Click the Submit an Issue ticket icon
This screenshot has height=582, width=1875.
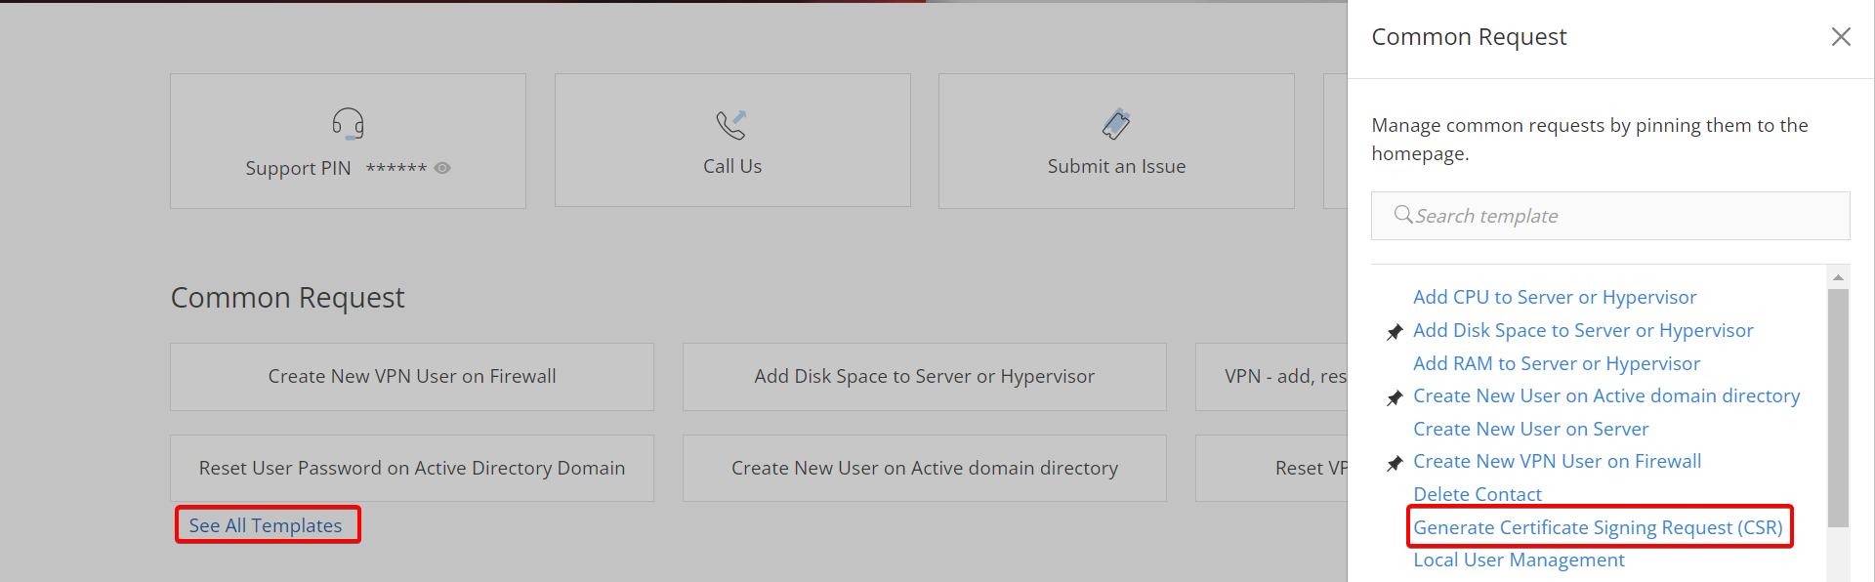pyautogui.click(x=1116, y=124)
